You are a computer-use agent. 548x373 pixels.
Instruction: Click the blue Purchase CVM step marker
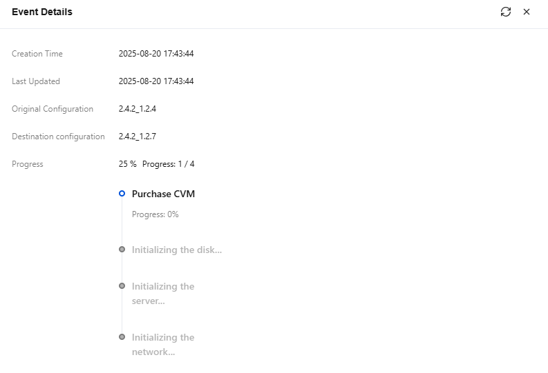point(122,194)
